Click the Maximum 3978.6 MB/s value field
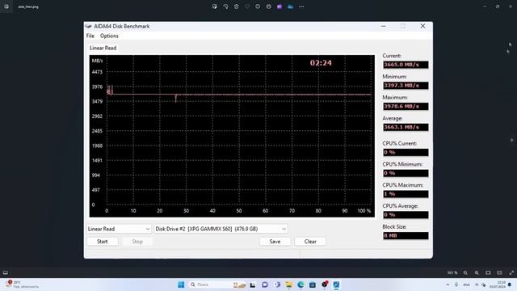Screen dimensions: 517x291 pyautogui.click(x=406, y=106)
